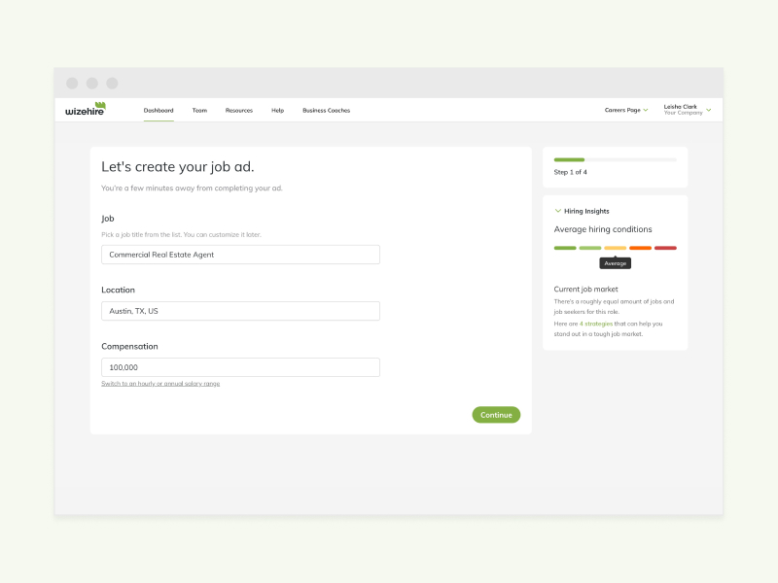Click the yellow Average conditions segment
Image resolution: width=778 pixels, height=583 pixels.
pyautogui.click(x=615, y=248)
